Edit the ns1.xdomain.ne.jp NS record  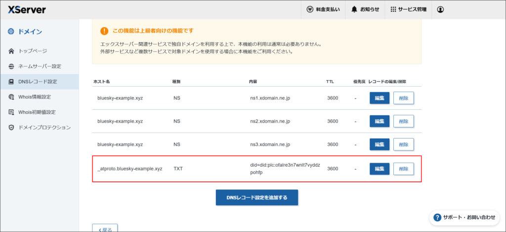pos(379,98)
